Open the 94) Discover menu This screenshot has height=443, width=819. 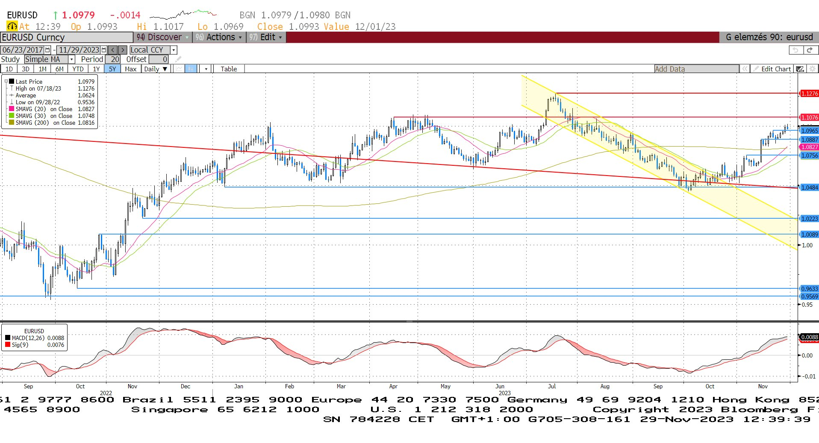[x=163, y=37]
